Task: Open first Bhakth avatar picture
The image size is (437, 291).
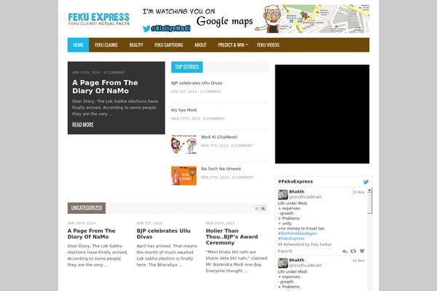Action: [283, 194]
